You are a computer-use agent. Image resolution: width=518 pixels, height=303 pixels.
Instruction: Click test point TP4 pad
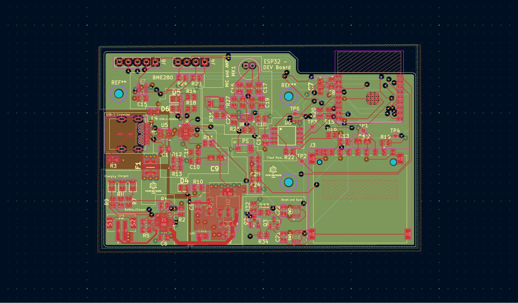[x=395, y=136]
